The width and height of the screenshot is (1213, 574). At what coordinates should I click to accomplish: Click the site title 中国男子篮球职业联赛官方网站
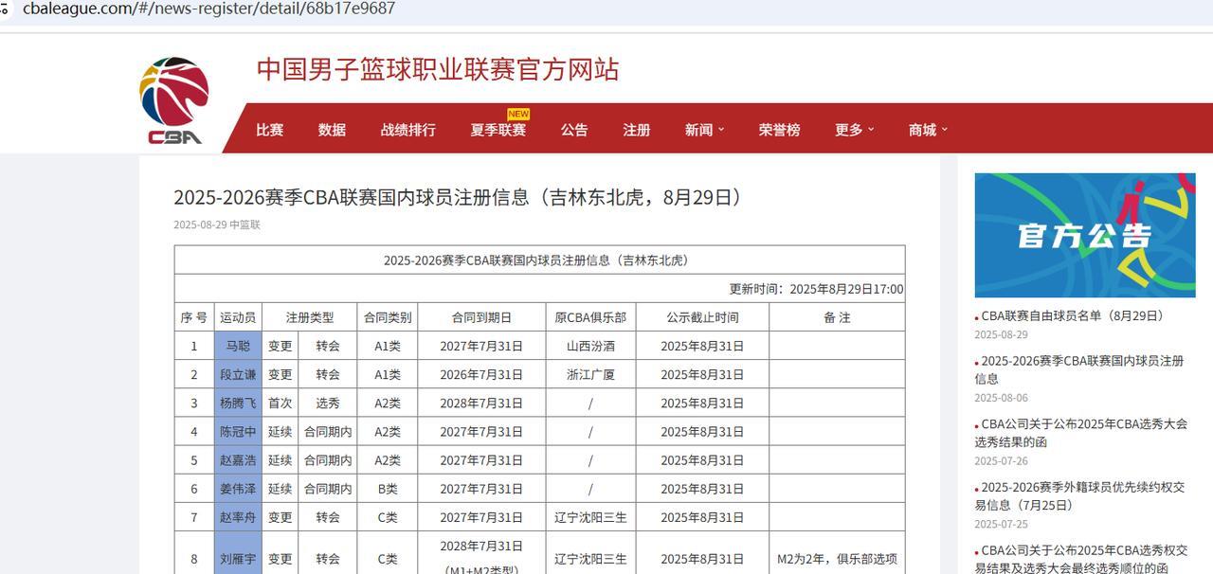(438, 69)
